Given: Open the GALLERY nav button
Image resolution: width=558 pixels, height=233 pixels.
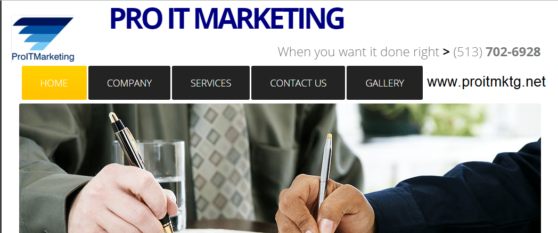Looking at the screenshot, I should point(385,83).
